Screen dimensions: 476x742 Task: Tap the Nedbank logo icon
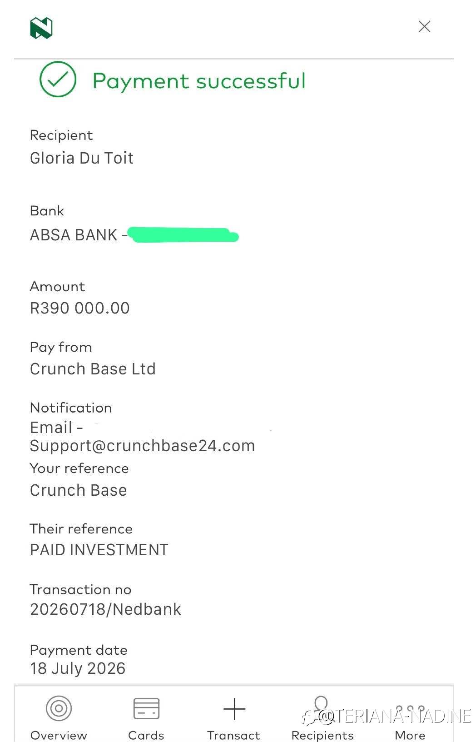click(x=41, y=28)
